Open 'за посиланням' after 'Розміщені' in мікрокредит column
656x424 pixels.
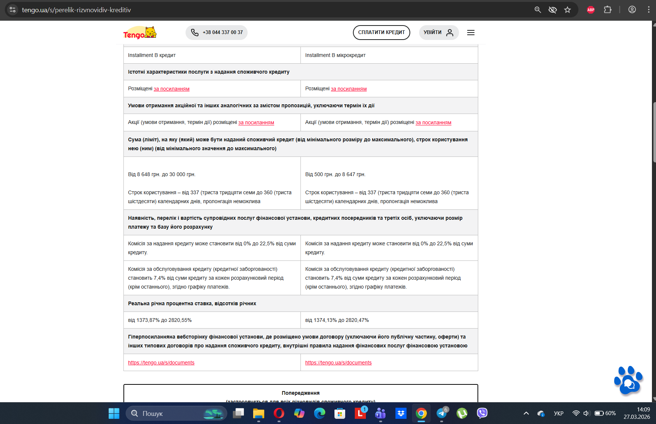[x=349, y=89]
